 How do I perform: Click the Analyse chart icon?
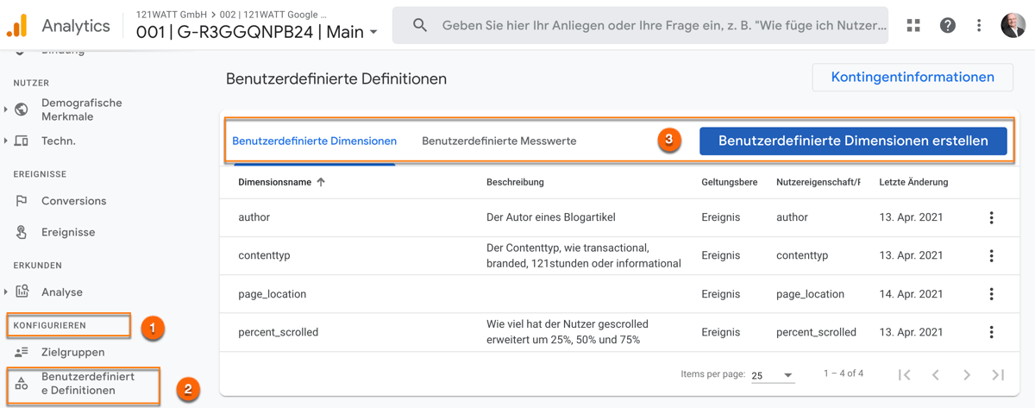pos(22,292)
